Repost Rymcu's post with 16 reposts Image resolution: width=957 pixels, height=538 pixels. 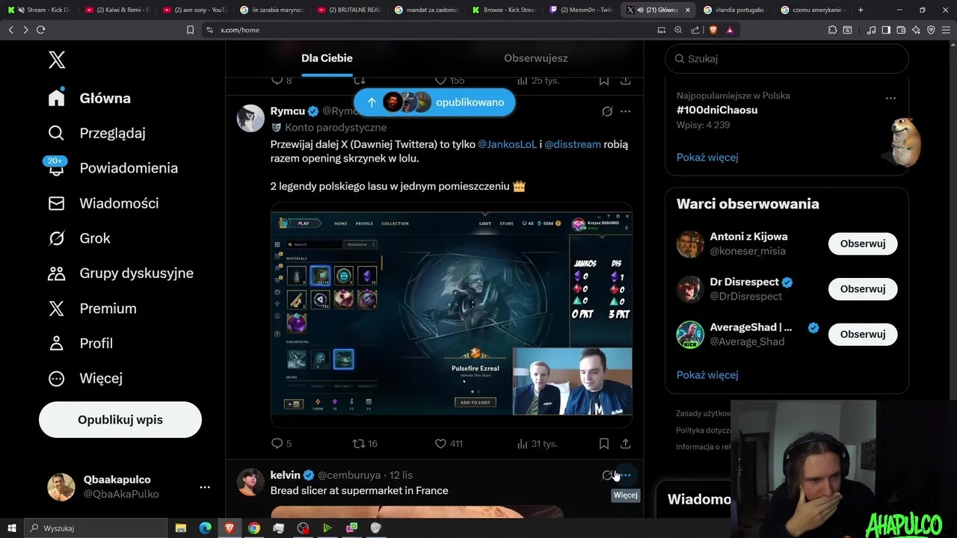coord(365,443)
